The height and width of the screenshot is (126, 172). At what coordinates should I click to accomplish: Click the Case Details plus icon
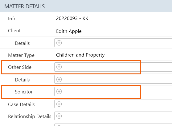point(59,104)
